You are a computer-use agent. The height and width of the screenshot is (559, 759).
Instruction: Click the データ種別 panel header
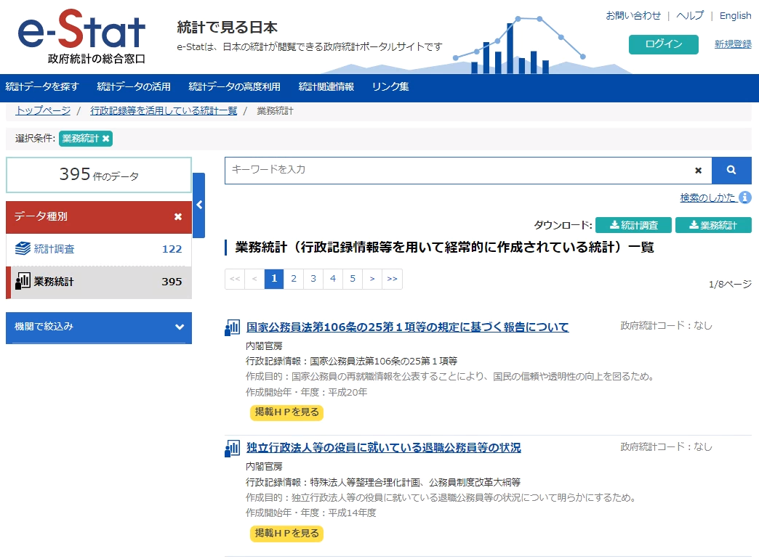pyautogui.click(x=99, y=217)
